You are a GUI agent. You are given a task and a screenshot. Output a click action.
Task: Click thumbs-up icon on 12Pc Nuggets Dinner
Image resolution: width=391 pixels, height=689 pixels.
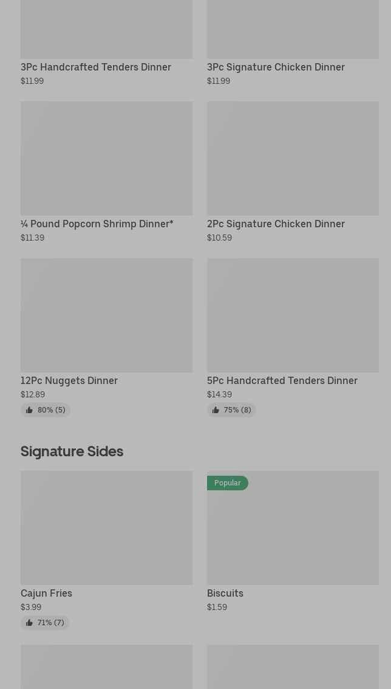29,410
